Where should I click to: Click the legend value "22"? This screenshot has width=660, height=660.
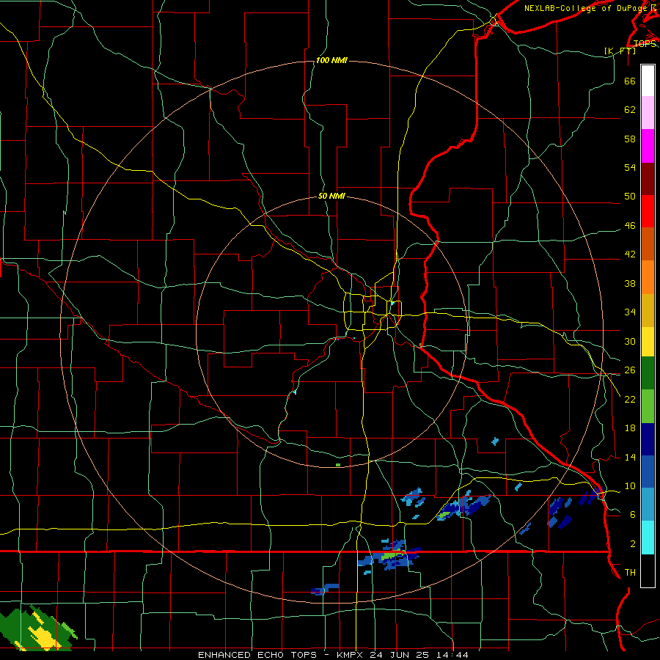630,399
